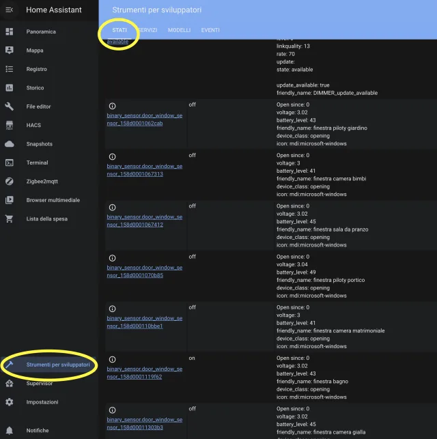This screenshot has width=437, height=439.
Task: Click 'linkquality: 13' attribute text
Action: tap(293, 46)
